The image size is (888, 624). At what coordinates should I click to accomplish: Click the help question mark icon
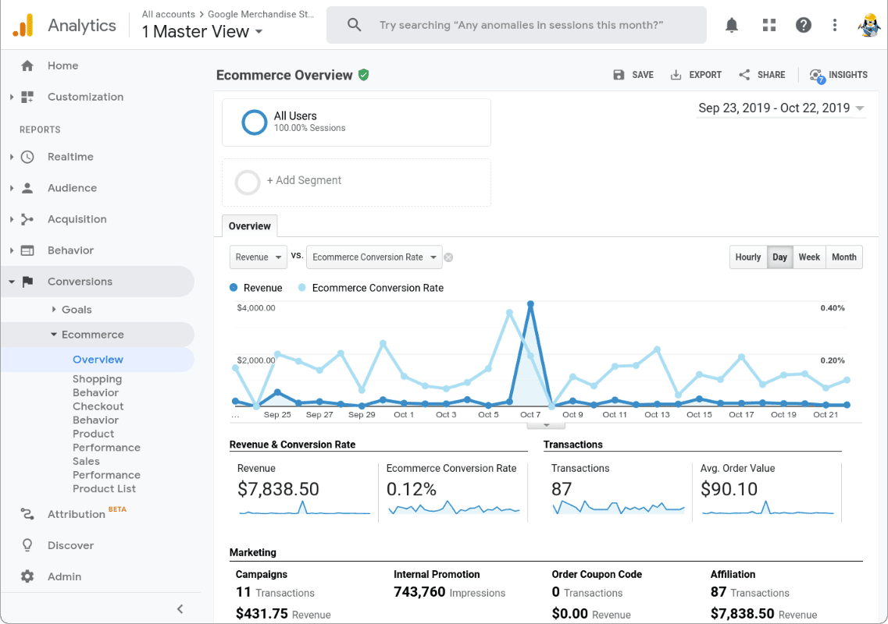(803, 25)
